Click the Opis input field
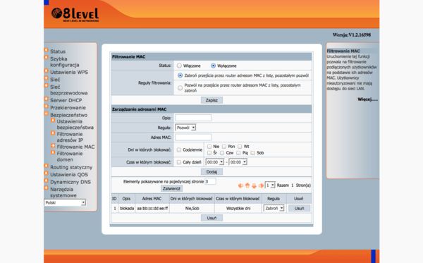 (193, 118)
